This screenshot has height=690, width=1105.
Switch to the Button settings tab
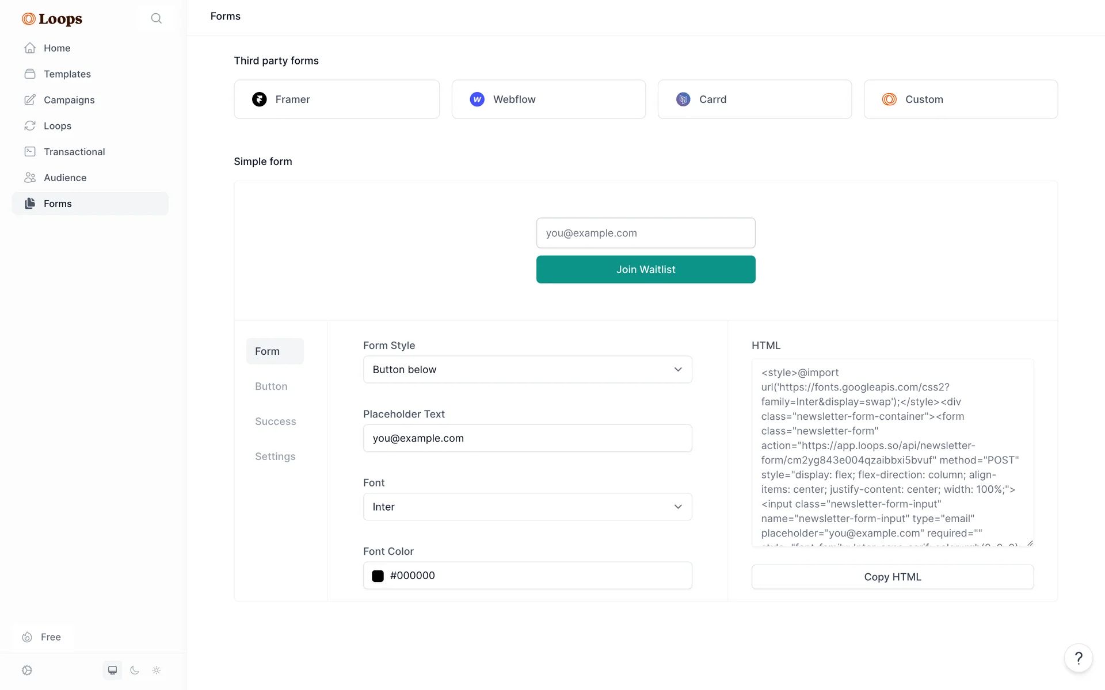[271, 386]
